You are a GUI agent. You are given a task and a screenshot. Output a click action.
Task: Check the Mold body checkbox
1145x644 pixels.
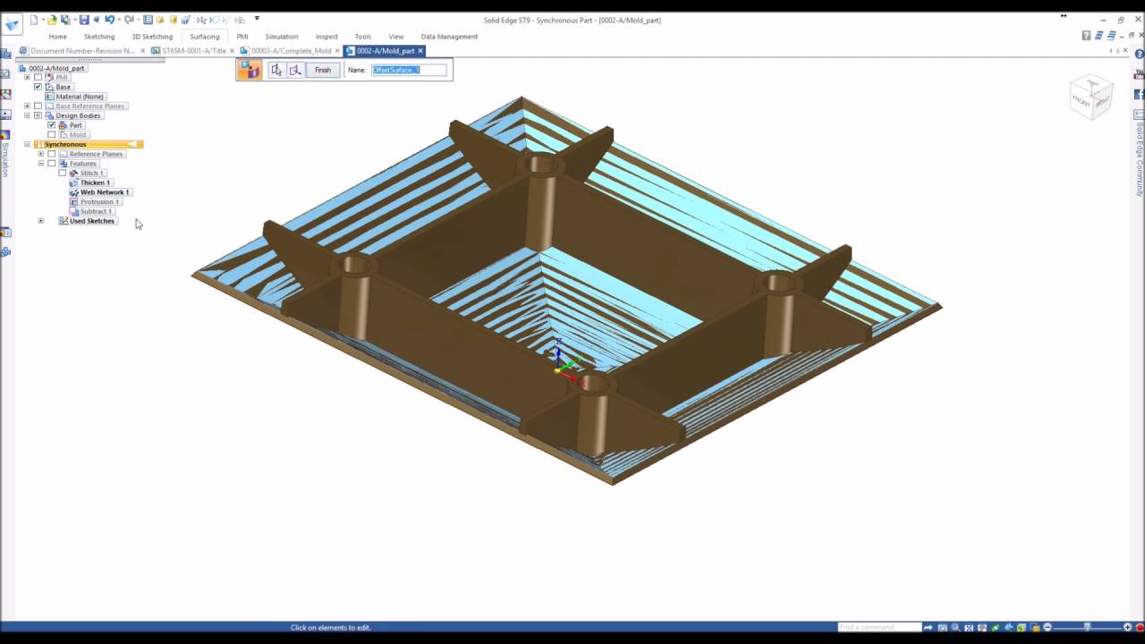click(51, 135)
